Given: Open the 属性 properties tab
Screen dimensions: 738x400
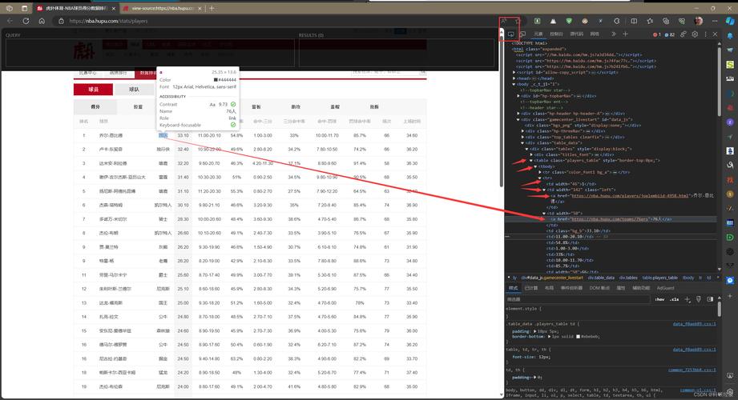Looking at the screenshot, I should 621,288.
